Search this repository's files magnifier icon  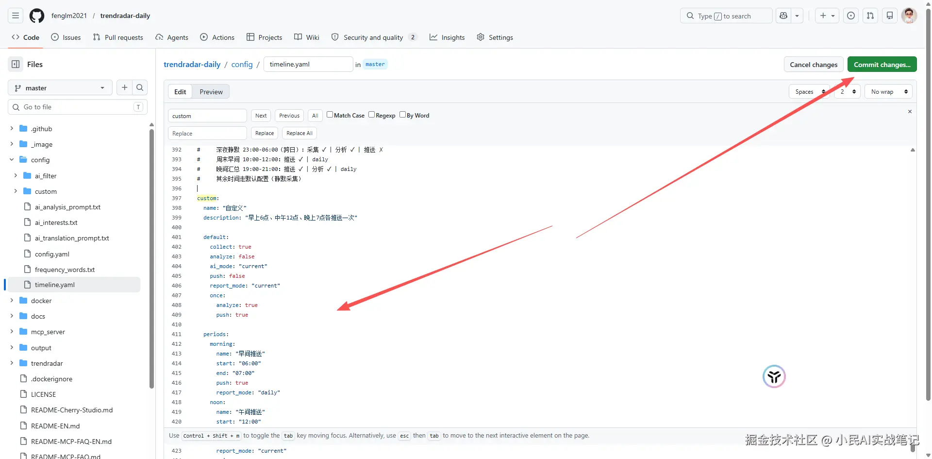[x=140, y=87]
